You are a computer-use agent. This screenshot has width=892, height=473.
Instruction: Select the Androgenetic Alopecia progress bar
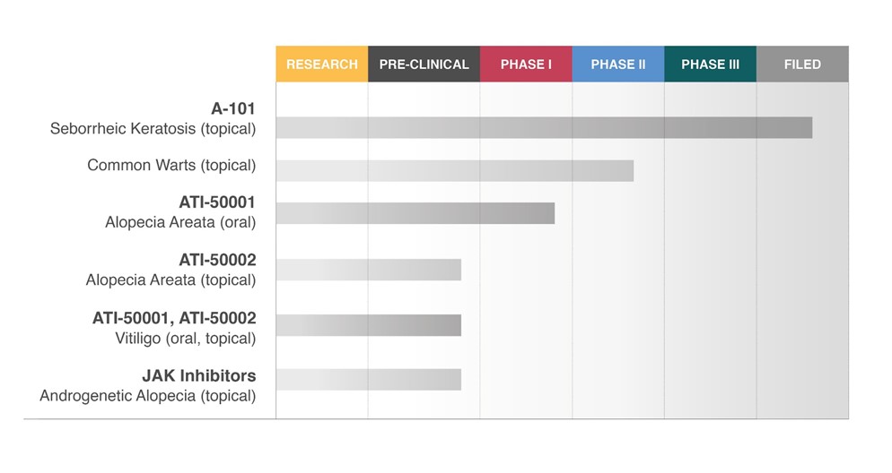click(368, 380)
